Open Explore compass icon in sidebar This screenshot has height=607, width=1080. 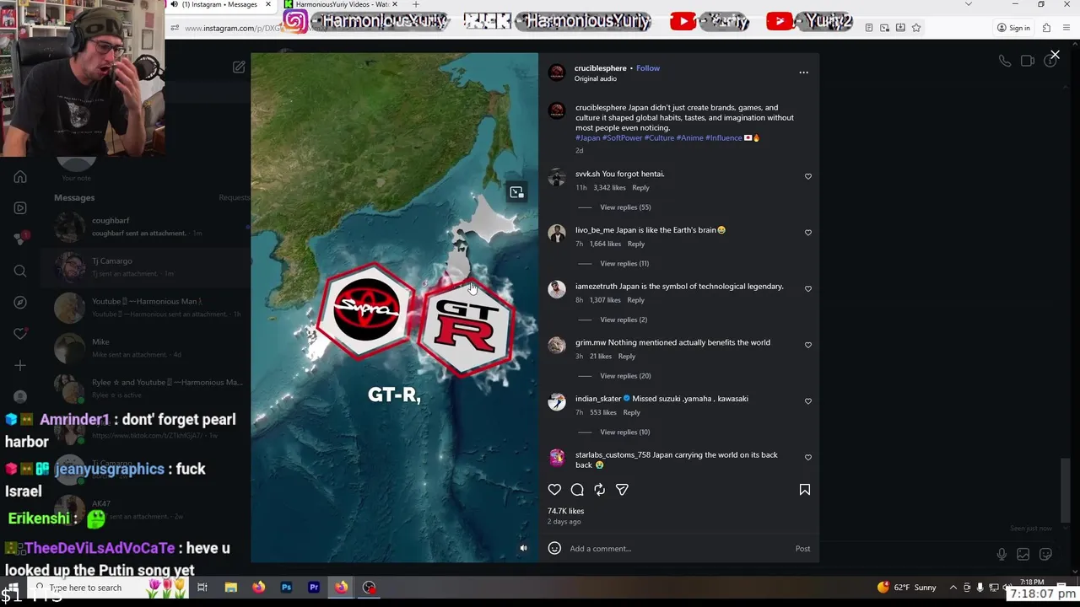click(20, 303)
